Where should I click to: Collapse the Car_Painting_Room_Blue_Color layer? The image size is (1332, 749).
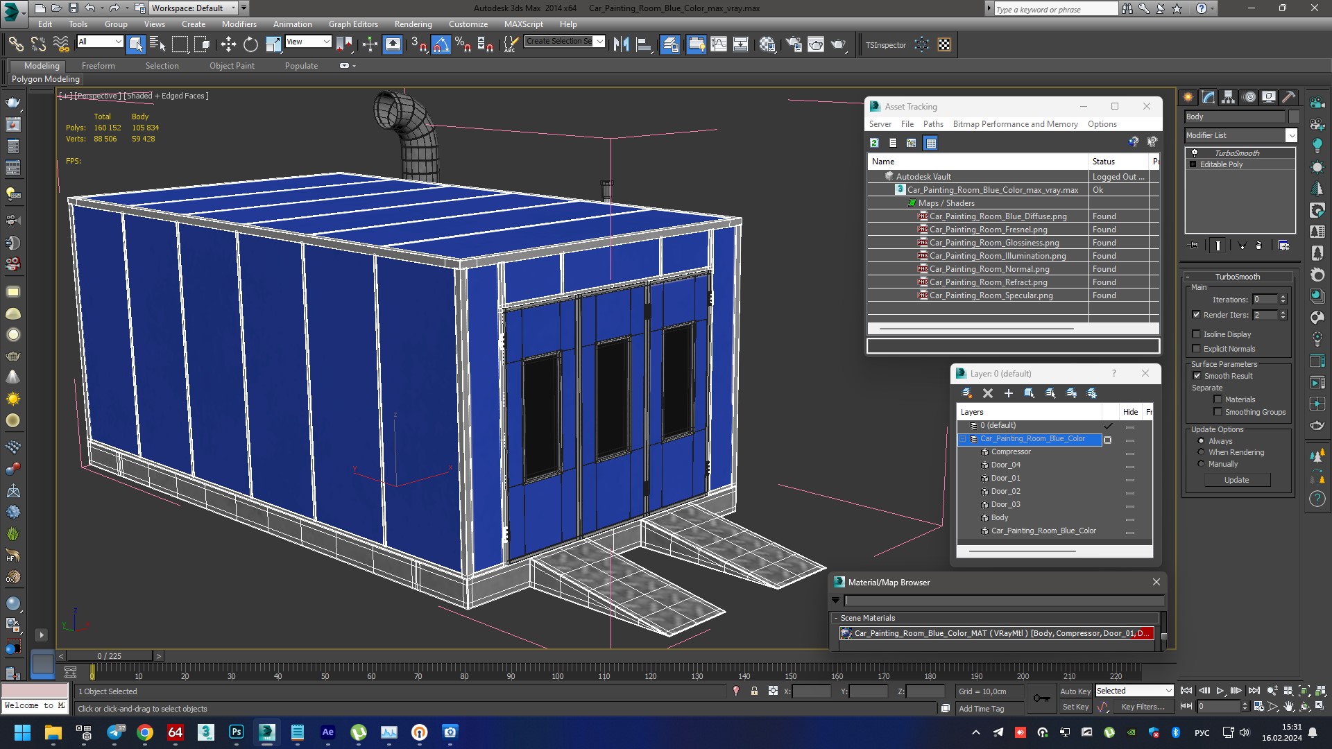(x=963, y=439)
